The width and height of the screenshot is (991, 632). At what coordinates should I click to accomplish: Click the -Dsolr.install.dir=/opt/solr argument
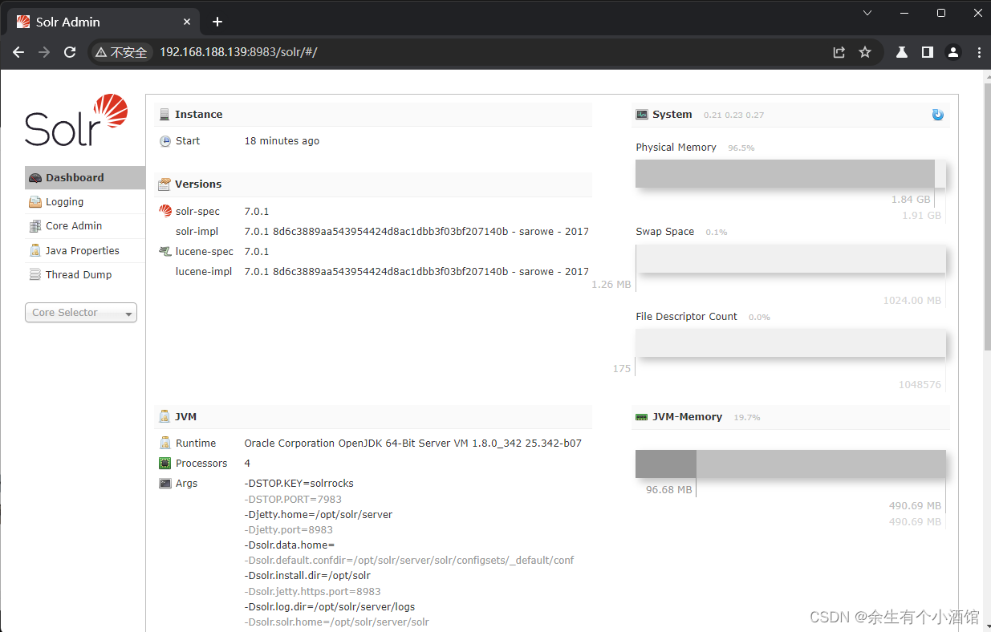[x=307, y=576]
